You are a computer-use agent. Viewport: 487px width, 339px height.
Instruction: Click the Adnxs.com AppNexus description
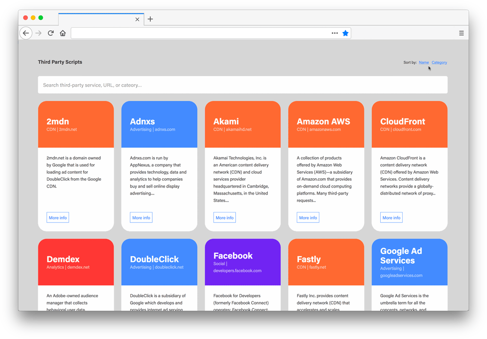[x=158, y=175]
